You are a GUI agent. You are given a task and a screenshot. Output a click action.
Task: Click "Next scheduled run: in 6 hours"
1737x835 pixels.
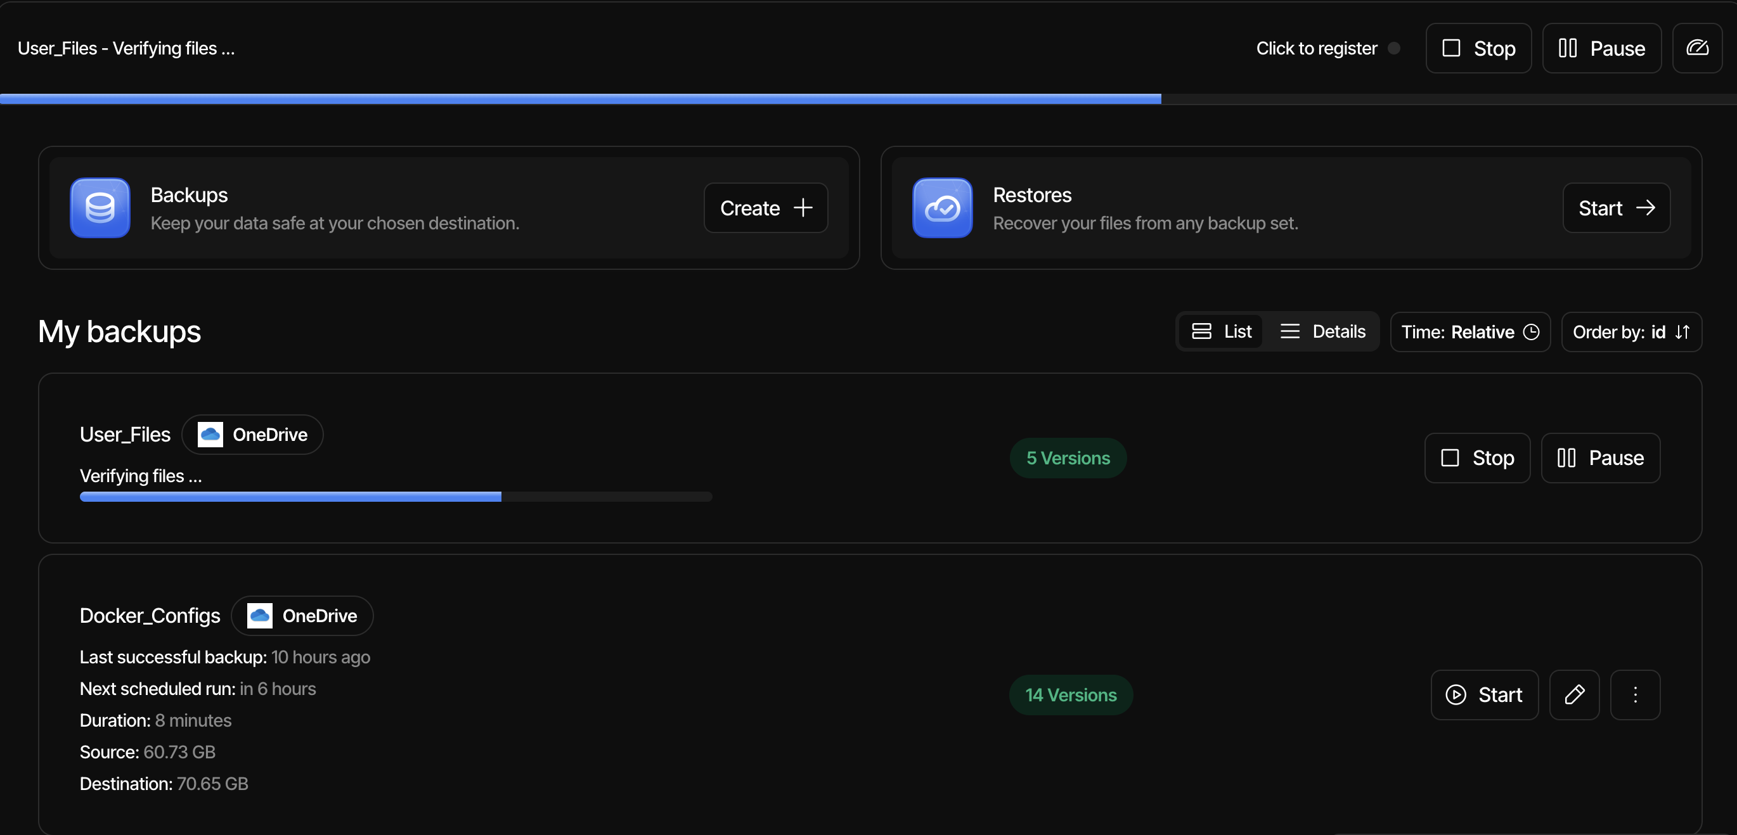tap(198, 689)
